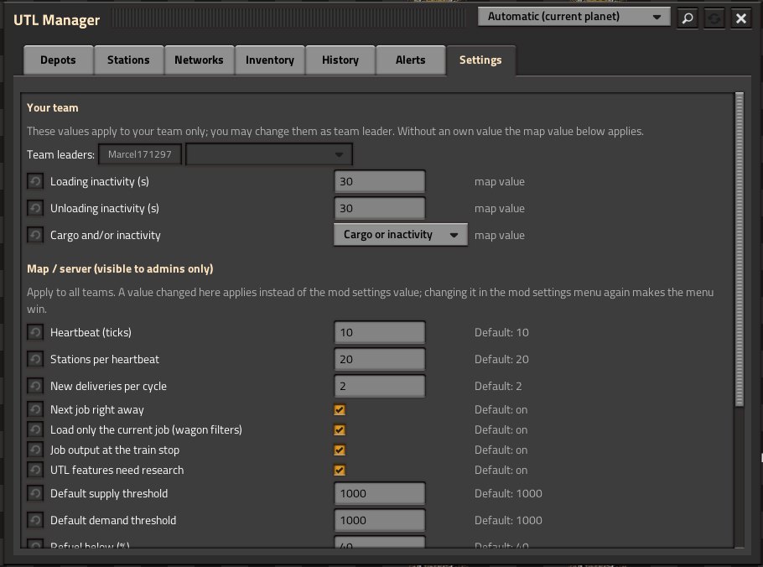Click the Marcel171297 team leader button
763x567 pixels.
[140, 154]
